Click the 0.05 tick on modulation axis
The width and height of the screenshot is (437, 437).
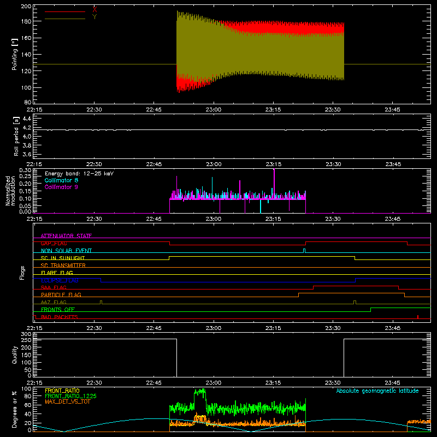(x=25, y=206)
